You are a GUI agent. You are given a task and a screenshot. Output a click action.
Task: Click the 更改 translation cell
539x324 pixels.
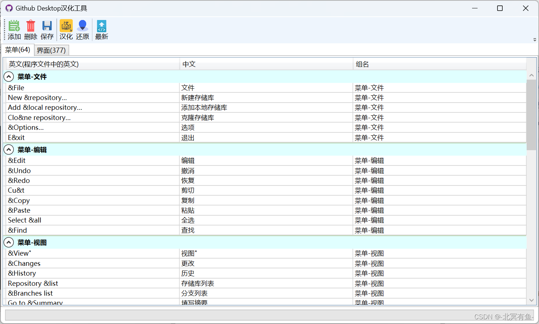(x=267, y=263)
